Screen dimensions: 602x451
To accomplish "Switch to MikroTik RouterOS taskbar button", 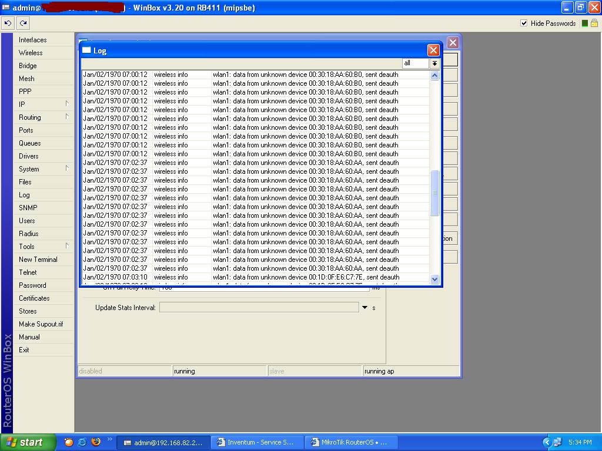I will pyautogui.click(x=351, y=443).
